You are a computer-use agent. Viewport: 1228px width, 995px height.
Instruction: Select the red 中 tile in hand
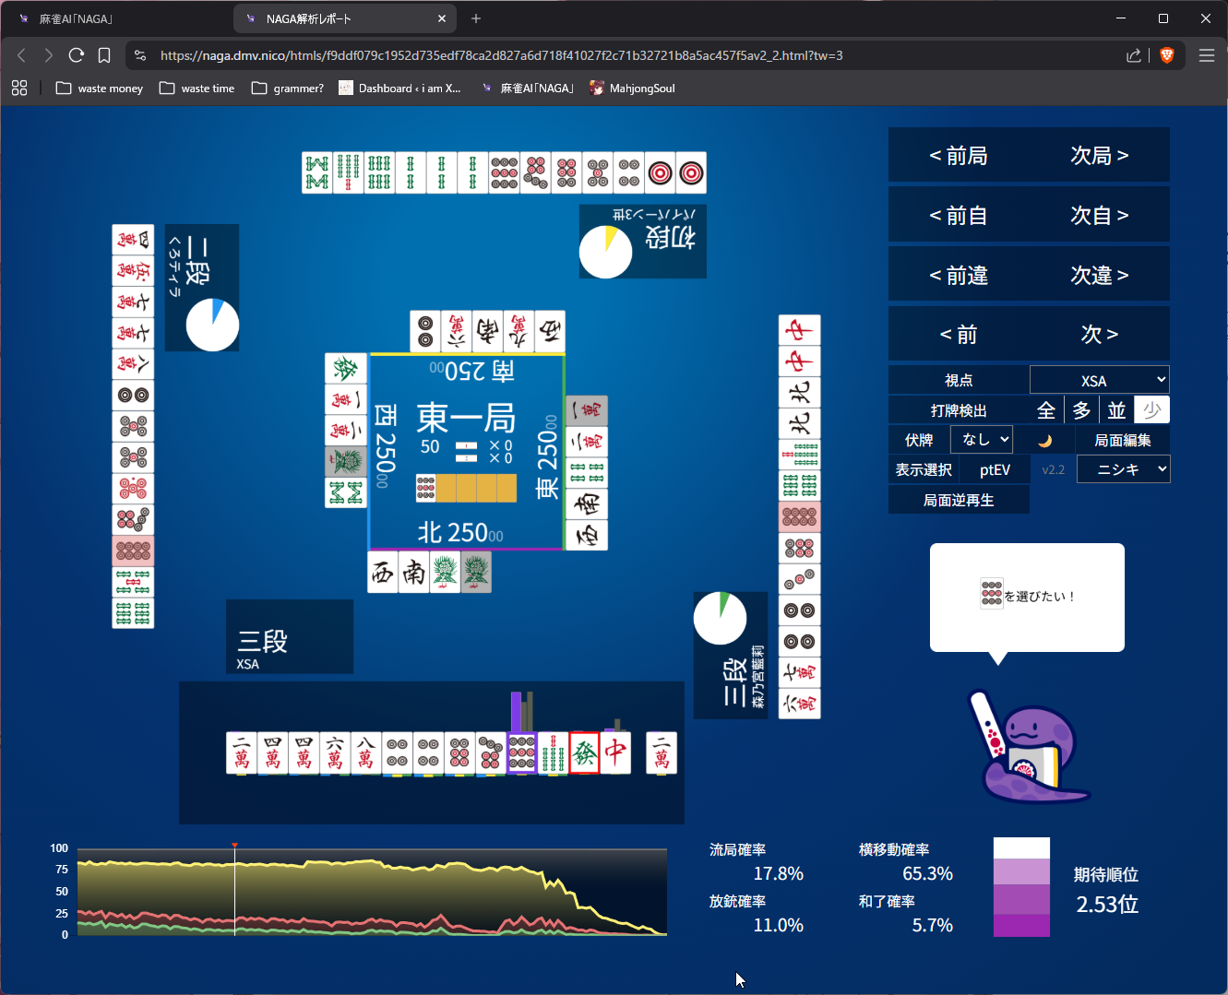(615, 753)
